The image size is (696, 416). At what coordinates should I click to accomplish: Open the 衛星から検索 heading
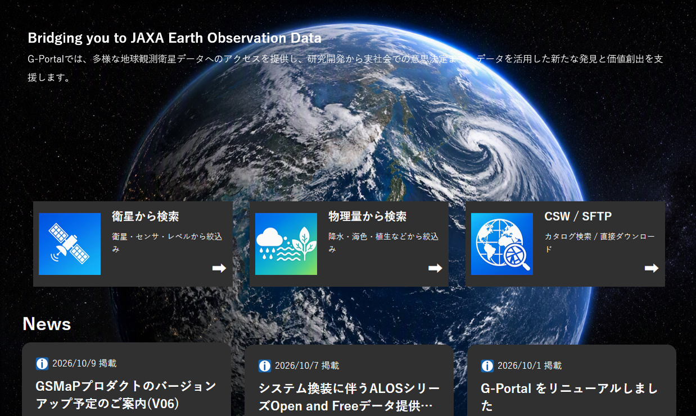146,217
